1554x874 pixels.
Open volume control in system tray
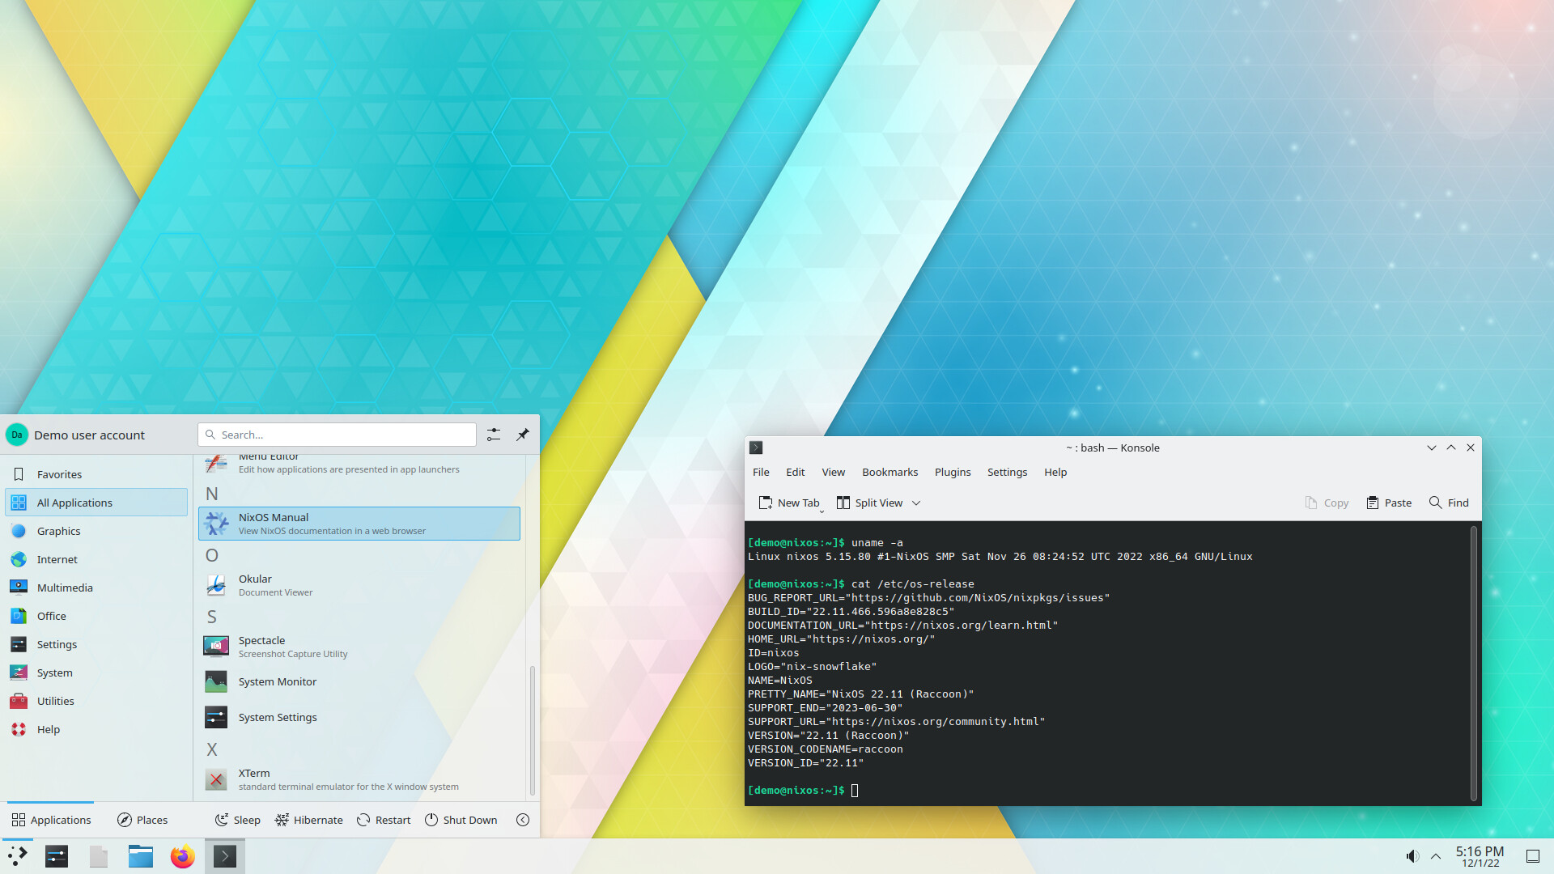(x=1412, y=856)
